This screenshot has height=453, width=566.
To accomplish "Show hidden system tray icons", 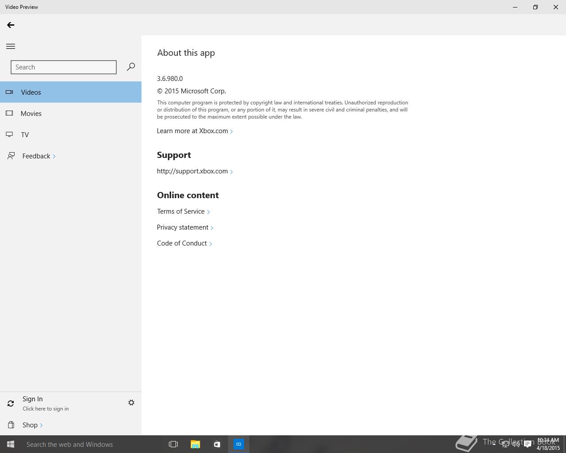I will [494, 444].
